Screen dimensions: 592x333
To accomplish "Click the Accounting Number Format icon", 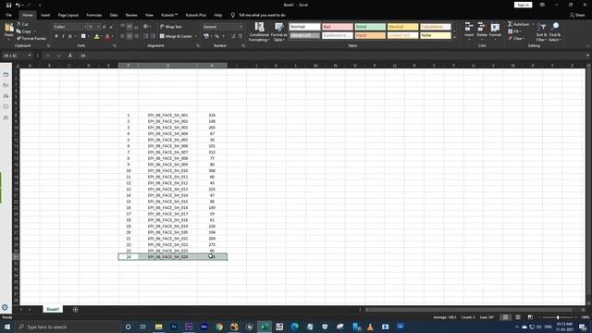I will (206, 36).
